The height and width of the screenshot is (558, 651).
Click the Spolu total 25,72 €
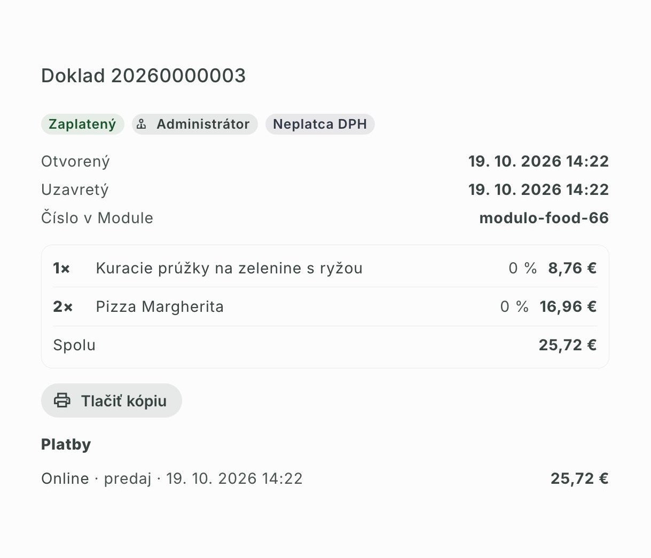point(567,345)
